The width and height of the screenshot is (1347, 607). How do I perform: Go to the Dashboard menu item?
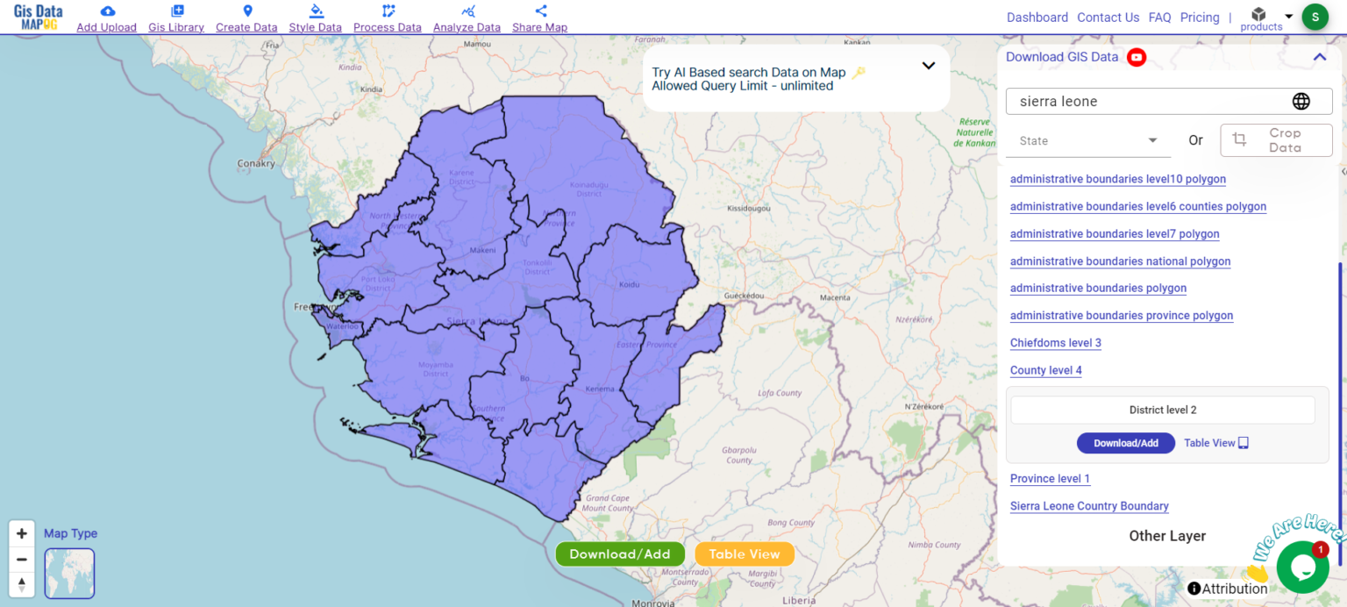tap(1037, 17)
